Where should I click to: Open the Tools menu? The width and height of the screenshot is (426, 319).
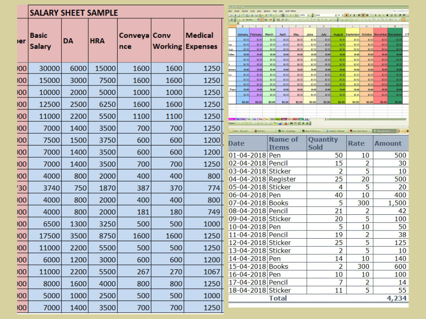point(252,11)
